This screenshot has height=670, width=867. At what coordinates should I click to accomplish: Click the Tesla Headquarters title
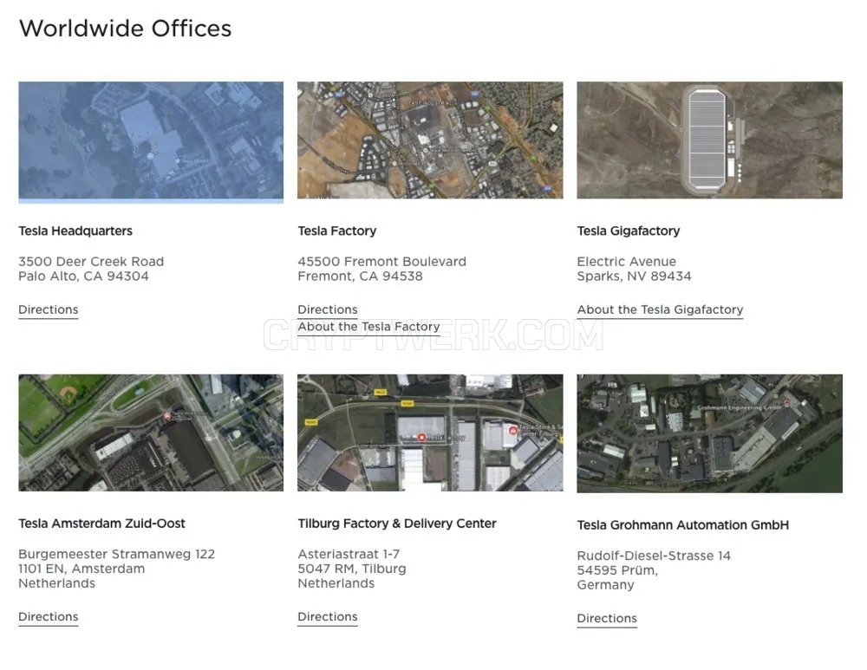tap(75, 231)
